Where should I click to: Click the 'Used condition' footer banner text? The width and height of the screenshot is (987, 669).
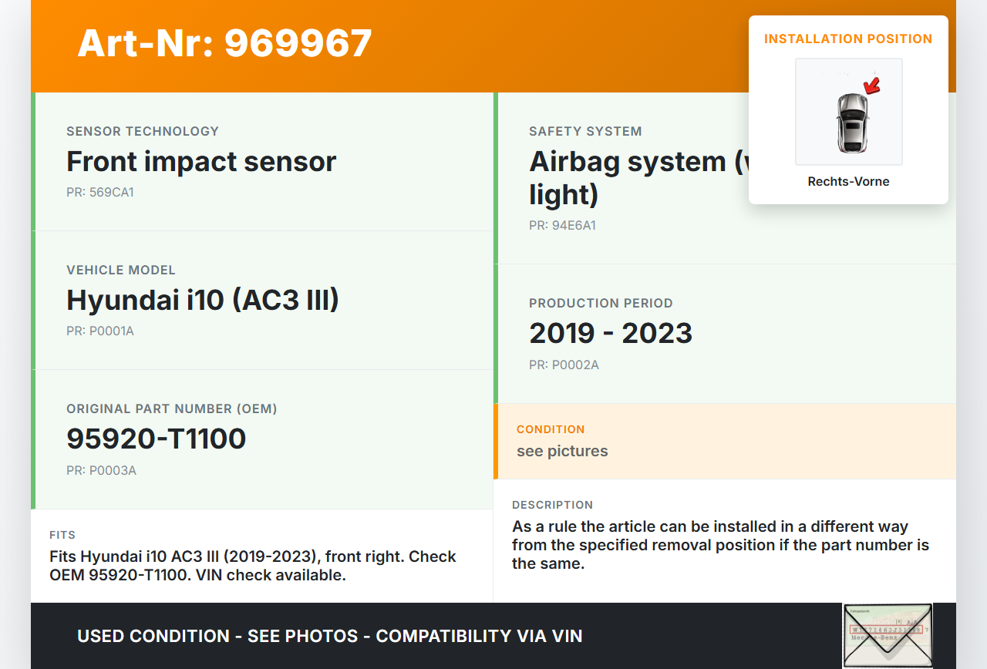329,636
